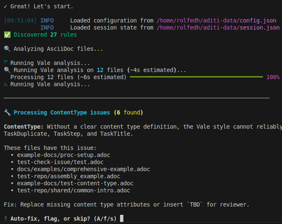Click the magnifier icon beside Analyzing AsciiDoc files
This screenshot has height=224, width=282.
(x=7, y=49)
